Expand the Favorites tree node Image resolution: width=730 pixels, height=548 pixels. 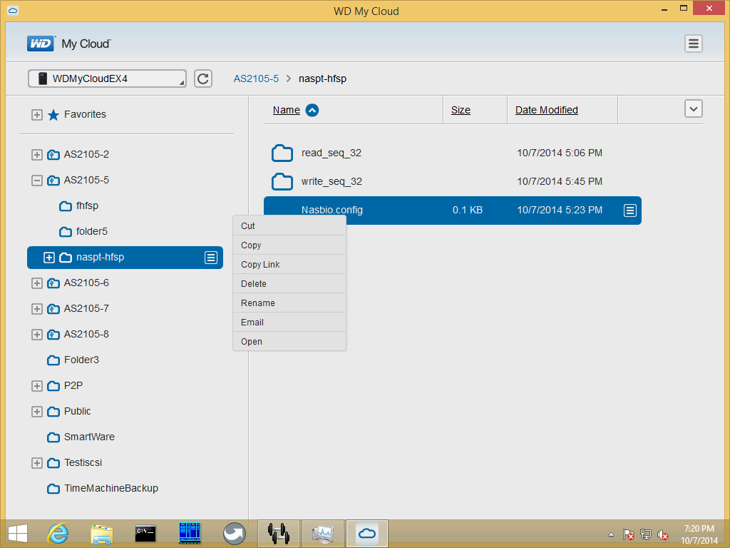37,115
